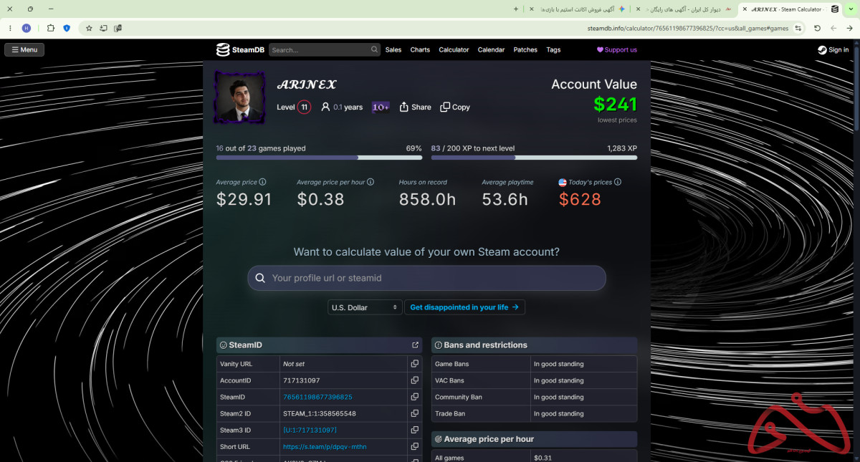Click the blue shield extension icon

click(x=67, y=28)
